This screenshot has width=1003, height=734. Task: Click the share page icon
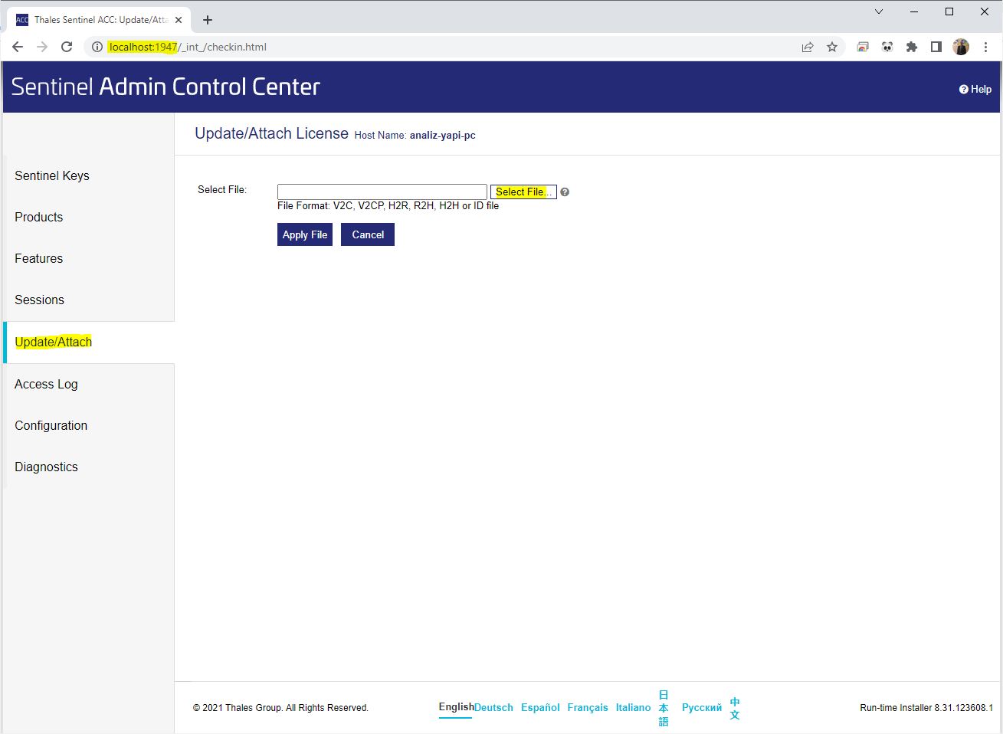coord(808,47)
